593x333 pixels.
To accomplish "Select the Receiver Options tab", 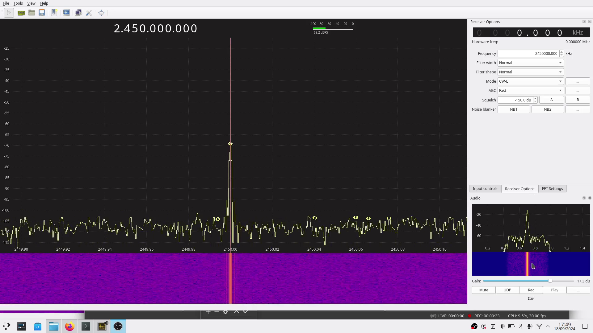I will 519,189.
